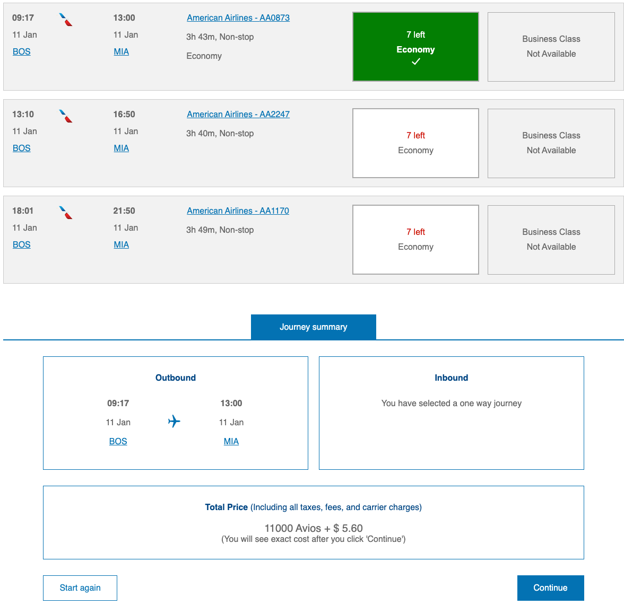Open the Journey summary tab

click(313, 327)
